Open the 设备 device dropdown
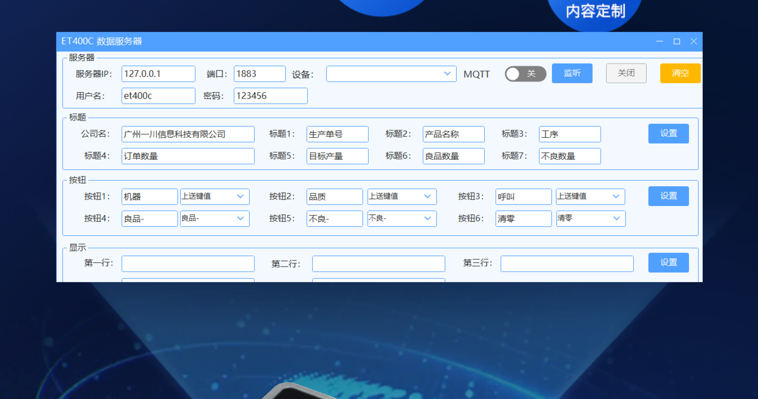 391,74
